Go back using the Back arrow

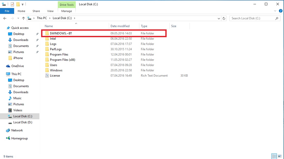pyautogui.click(x=5, y=18)
